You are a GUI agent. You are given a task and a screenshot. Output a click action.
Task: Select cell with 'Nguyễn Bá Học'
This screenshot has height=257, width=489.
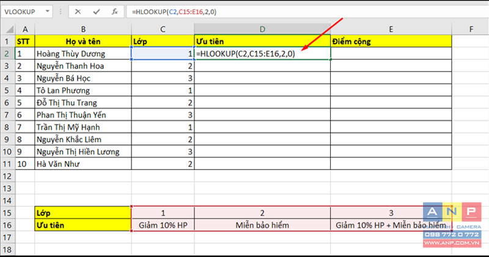pos(83,78)
